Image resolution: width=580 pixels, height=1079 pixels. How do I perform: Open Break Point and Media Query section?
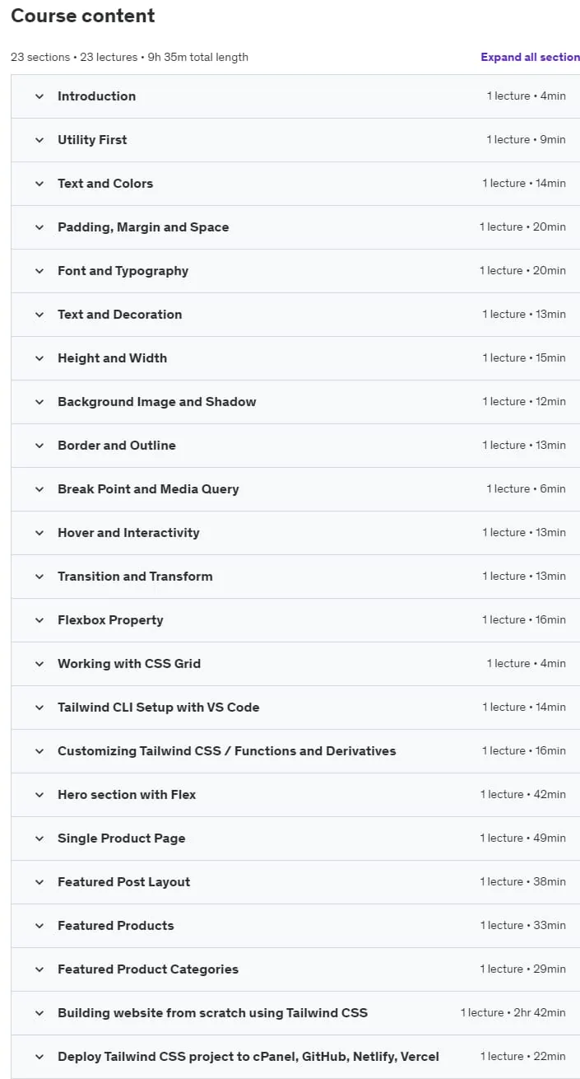pos(295,489)
